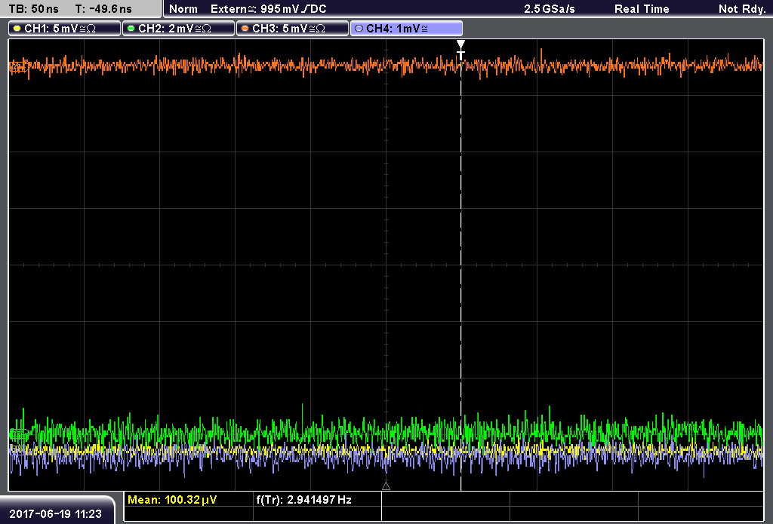This screenshot has width=773, height=524.
Task: Select the CH1 5mV channel tab
Action: [x=65, y=29]
